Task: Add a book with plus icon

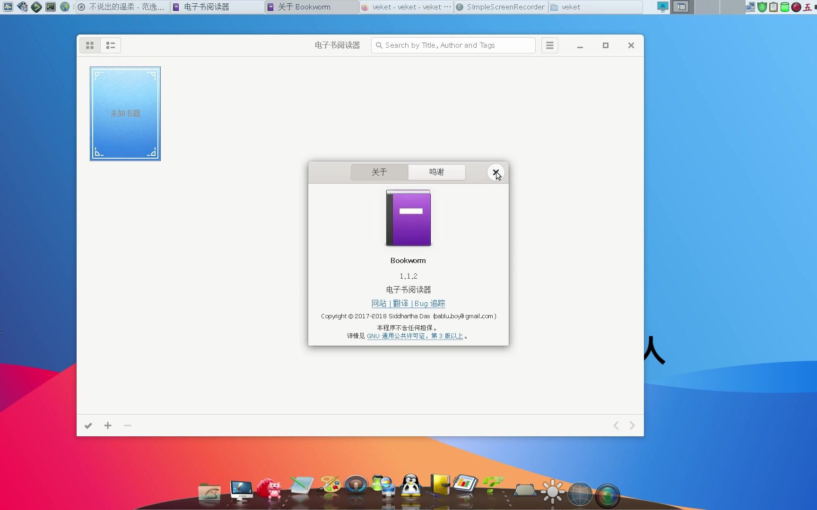Action: (108, 425)
